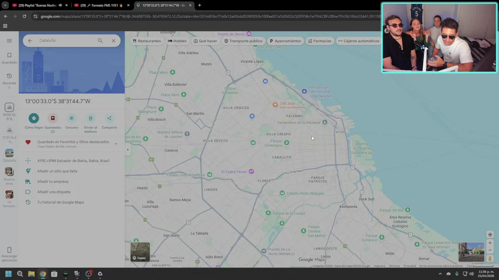
Task: Open the tab search dropdown arrow
Action: pyautogui.click(x=5, y=5)
